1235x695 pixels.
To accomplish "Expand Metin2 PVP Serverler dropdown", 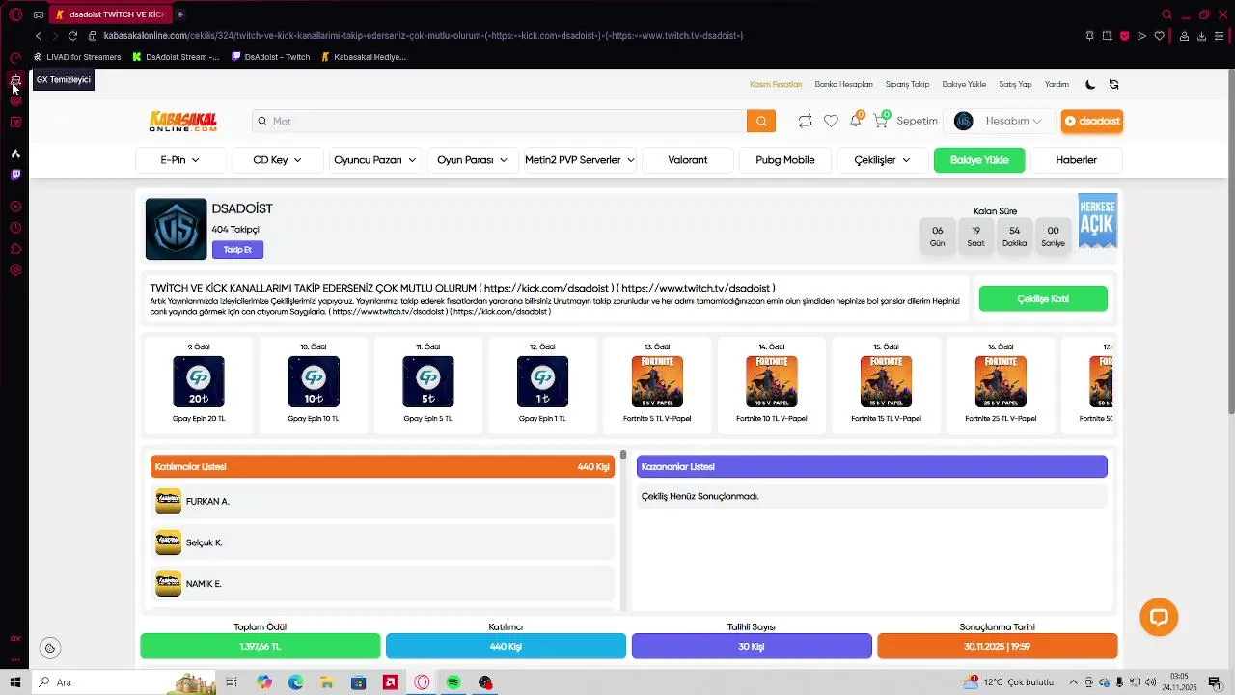I will (579, 160).
